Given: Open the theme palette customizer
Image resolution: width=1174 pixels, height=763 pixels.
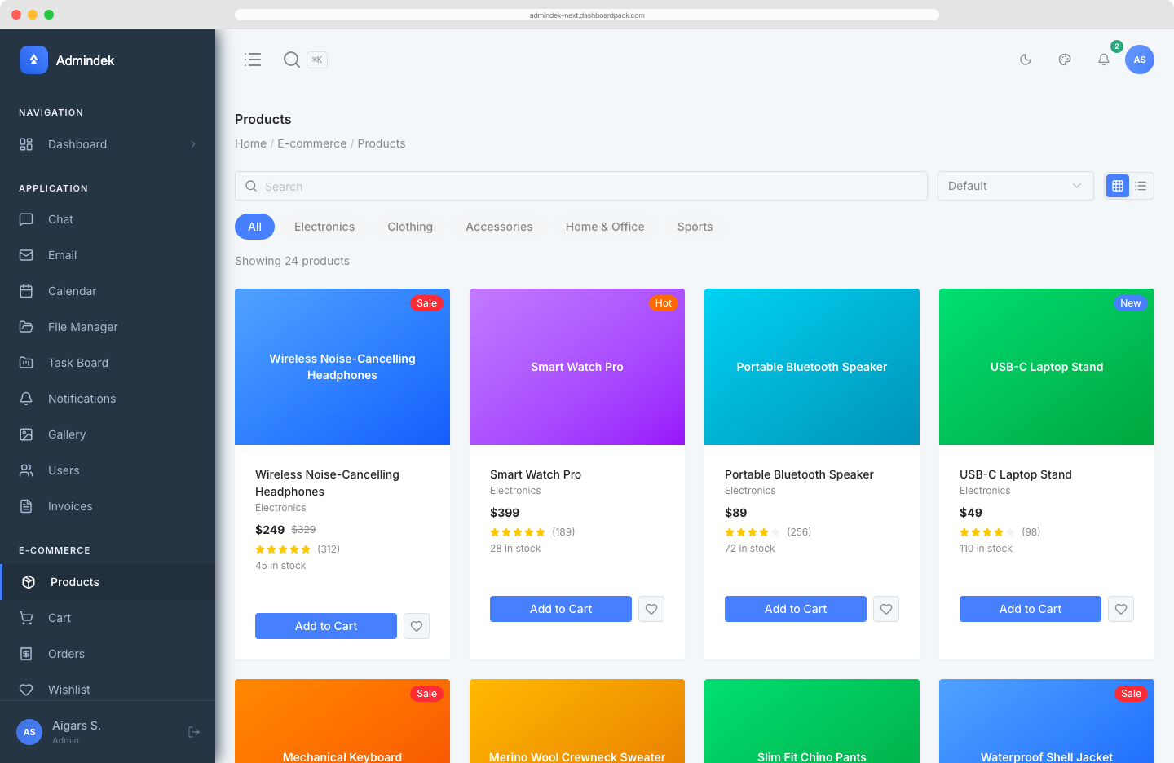Looking at the screenshot, I should (1065, 60).
